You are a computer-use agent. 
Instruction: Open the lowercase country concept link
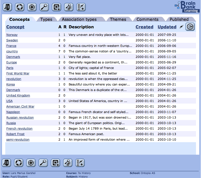tap(12, 51)
